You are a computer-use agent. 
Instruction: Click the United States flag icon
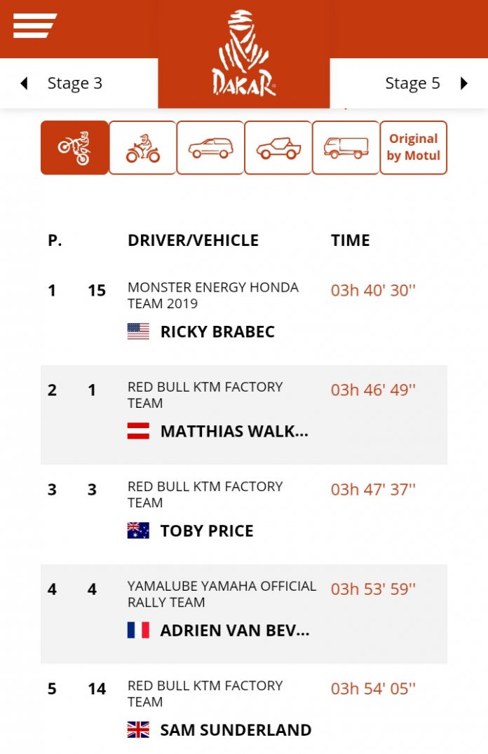click(x=138, y=331)
